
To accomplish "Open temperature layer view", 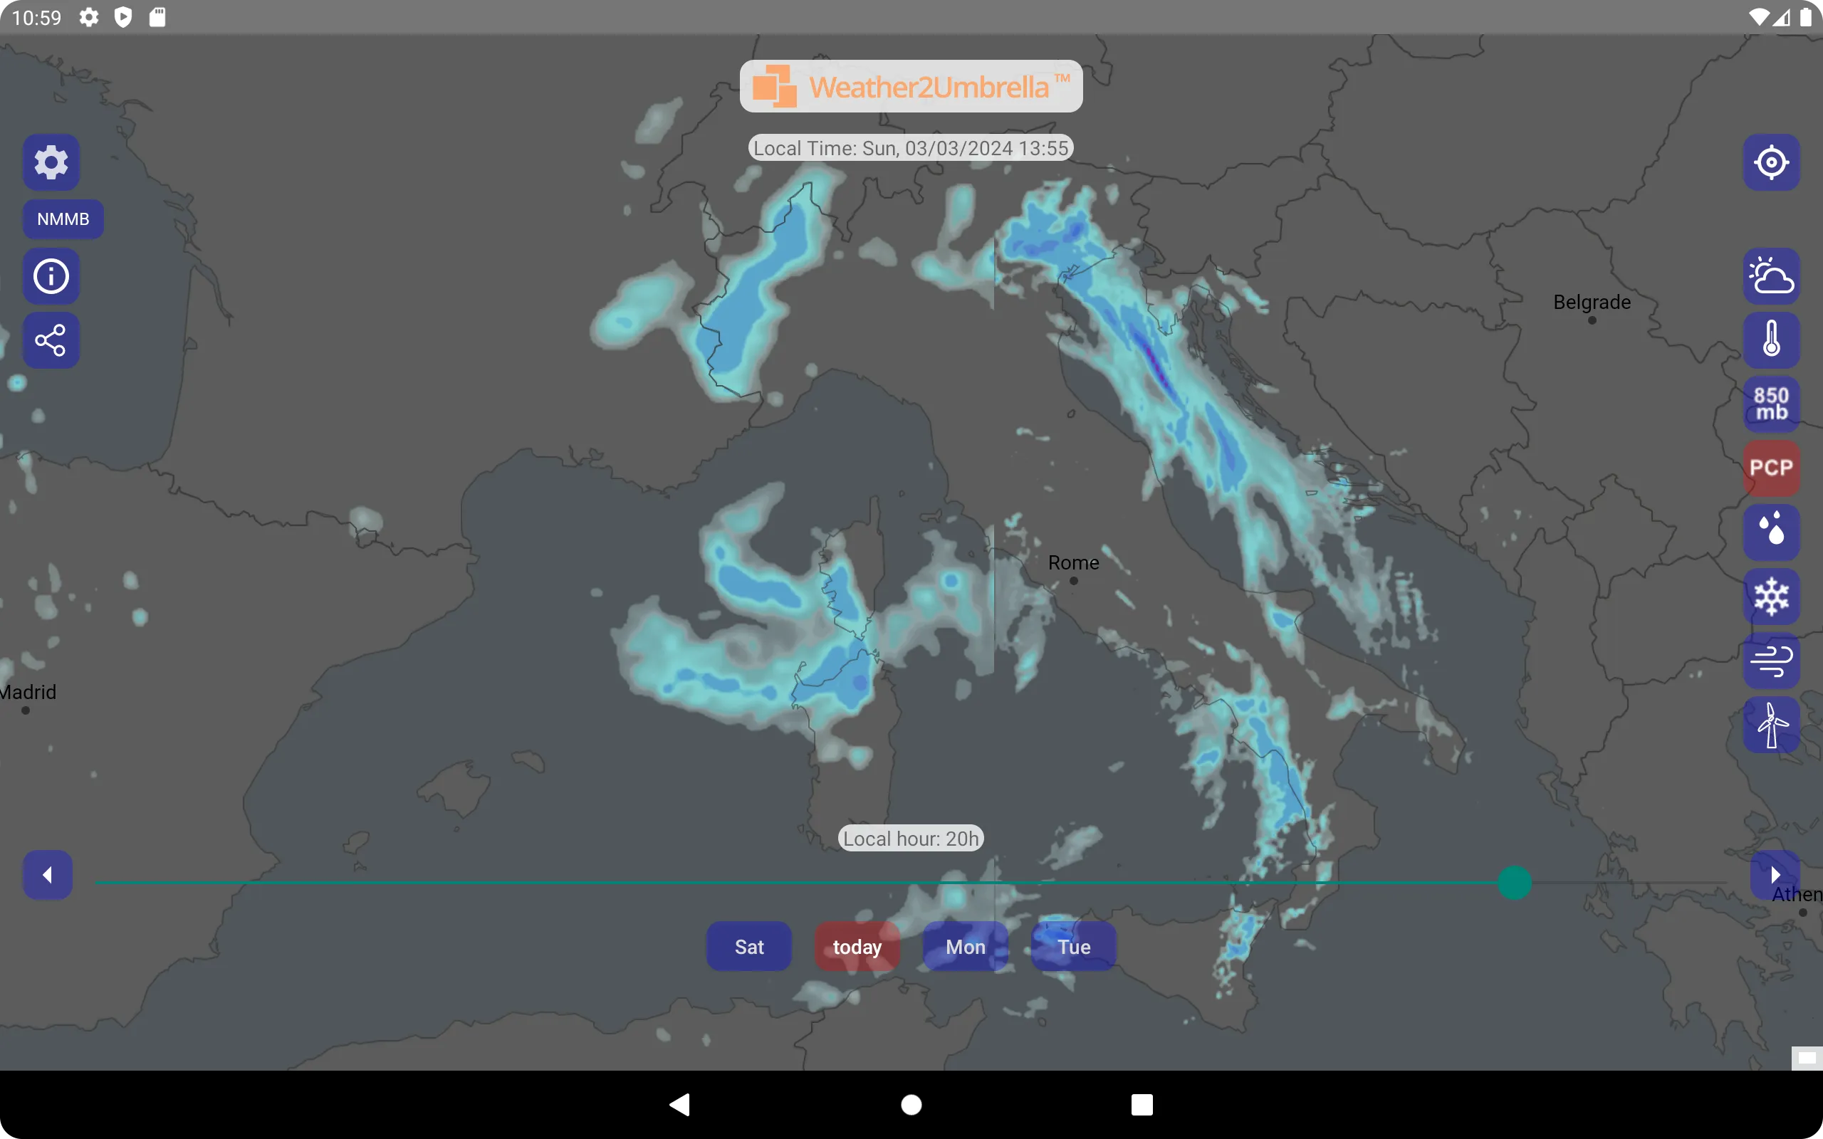I will coord(1770,340).
